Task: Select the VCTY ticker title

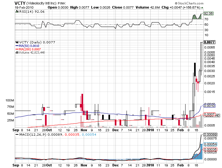Action: [20, 3]
